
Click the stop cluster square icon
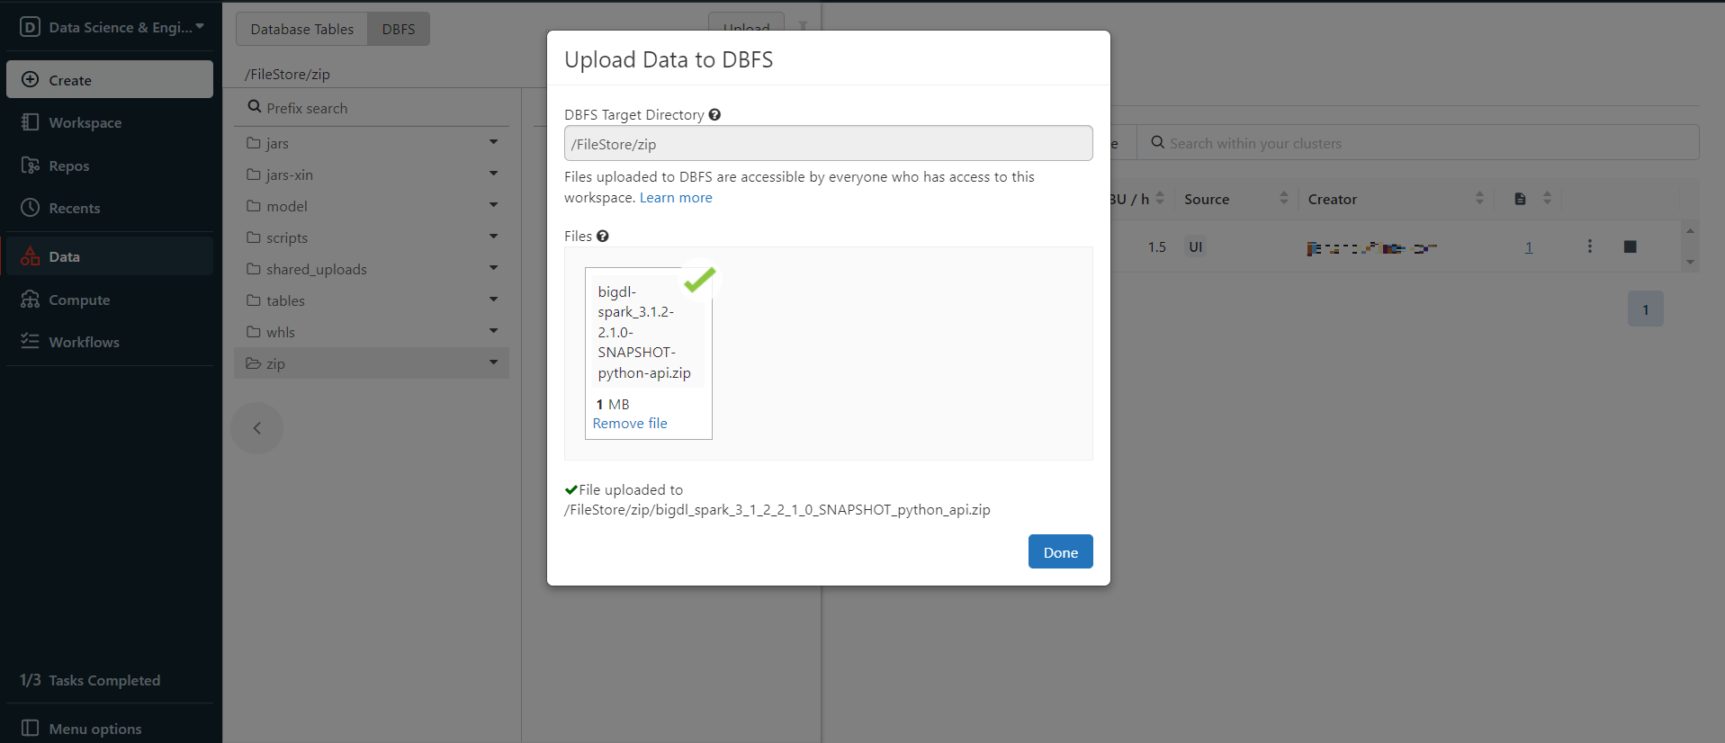point(1630,246)
